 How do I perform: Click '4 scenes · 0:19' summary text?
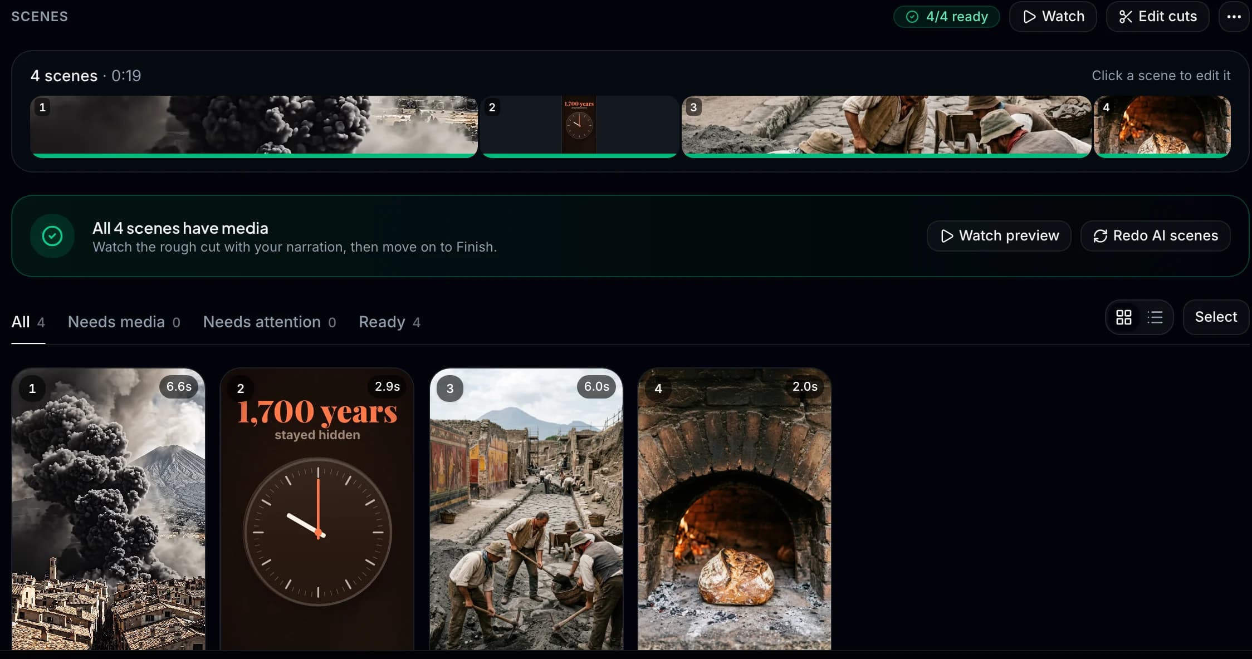pyautogui.click(x=86, y=76)
